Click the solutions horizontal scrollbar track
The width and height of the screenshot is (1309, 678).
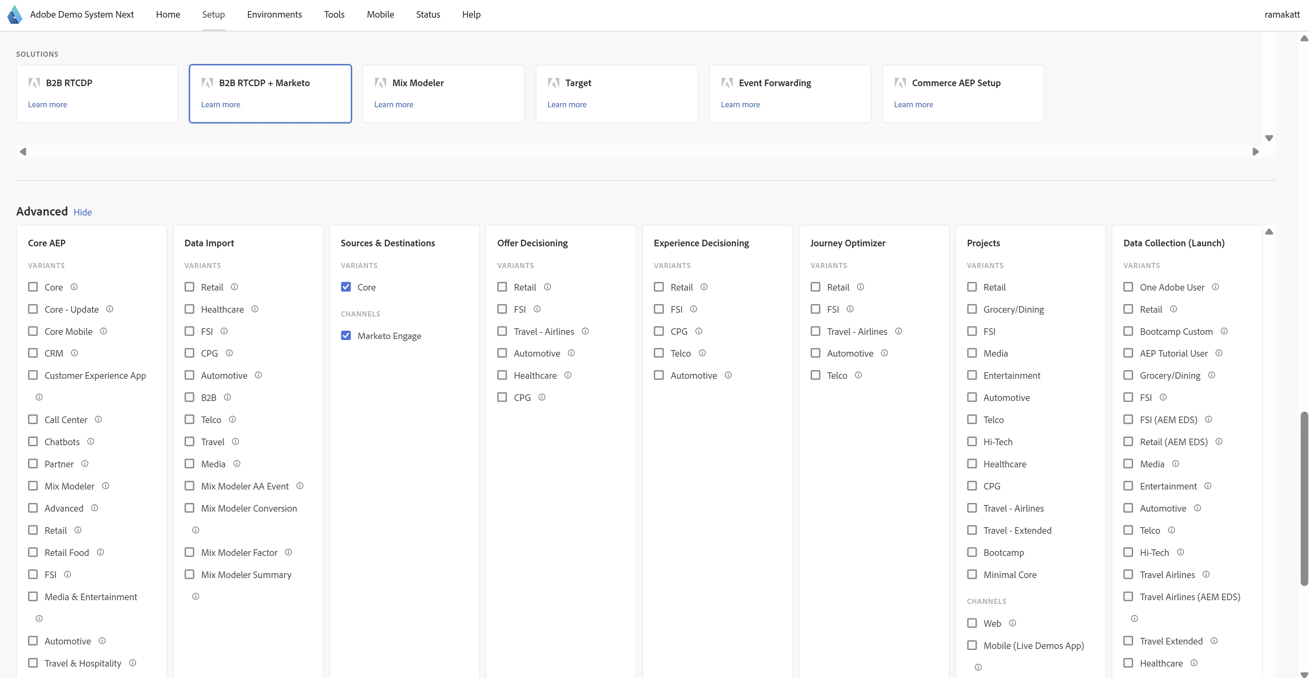639,152
